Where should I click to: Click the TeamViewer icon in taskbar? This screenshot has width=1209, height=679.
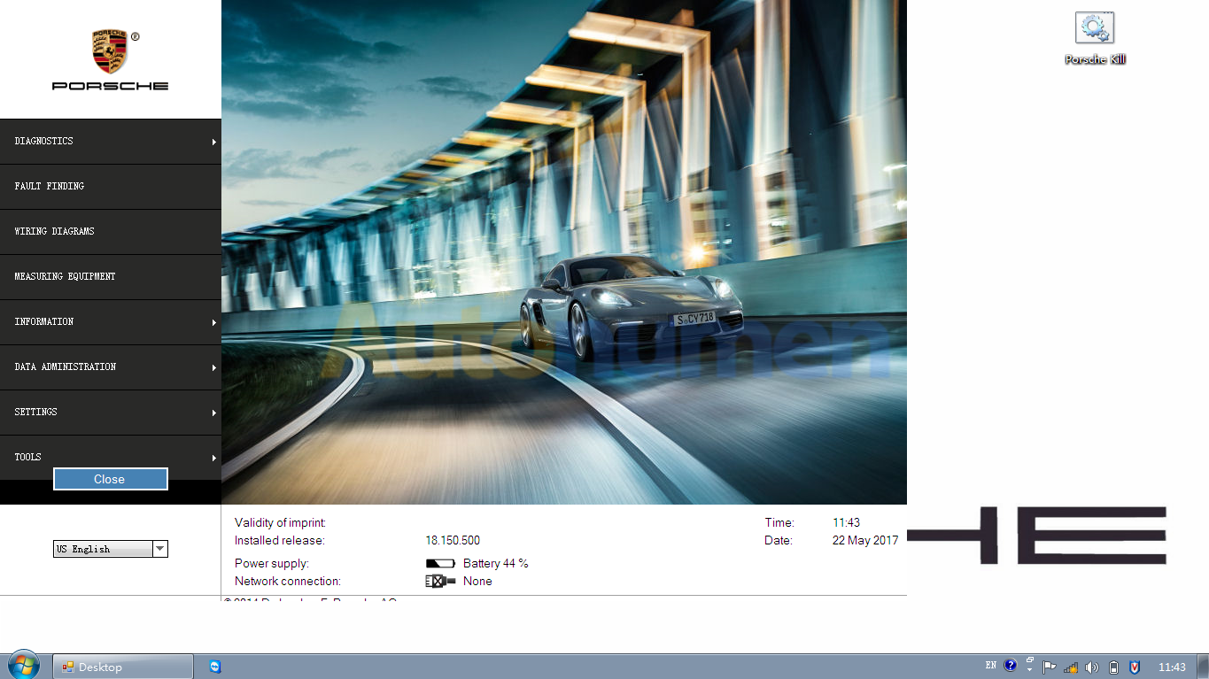coord(215,667)
